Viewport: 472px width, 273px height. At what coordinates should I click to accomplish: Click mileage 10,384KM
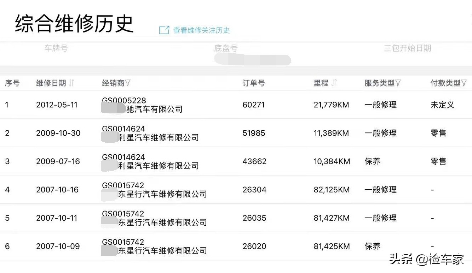tap(332, 161)
